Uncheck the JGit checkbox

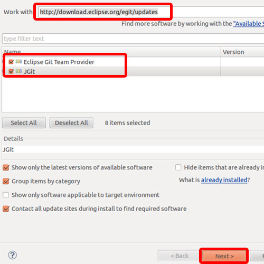tap(11, 71)
